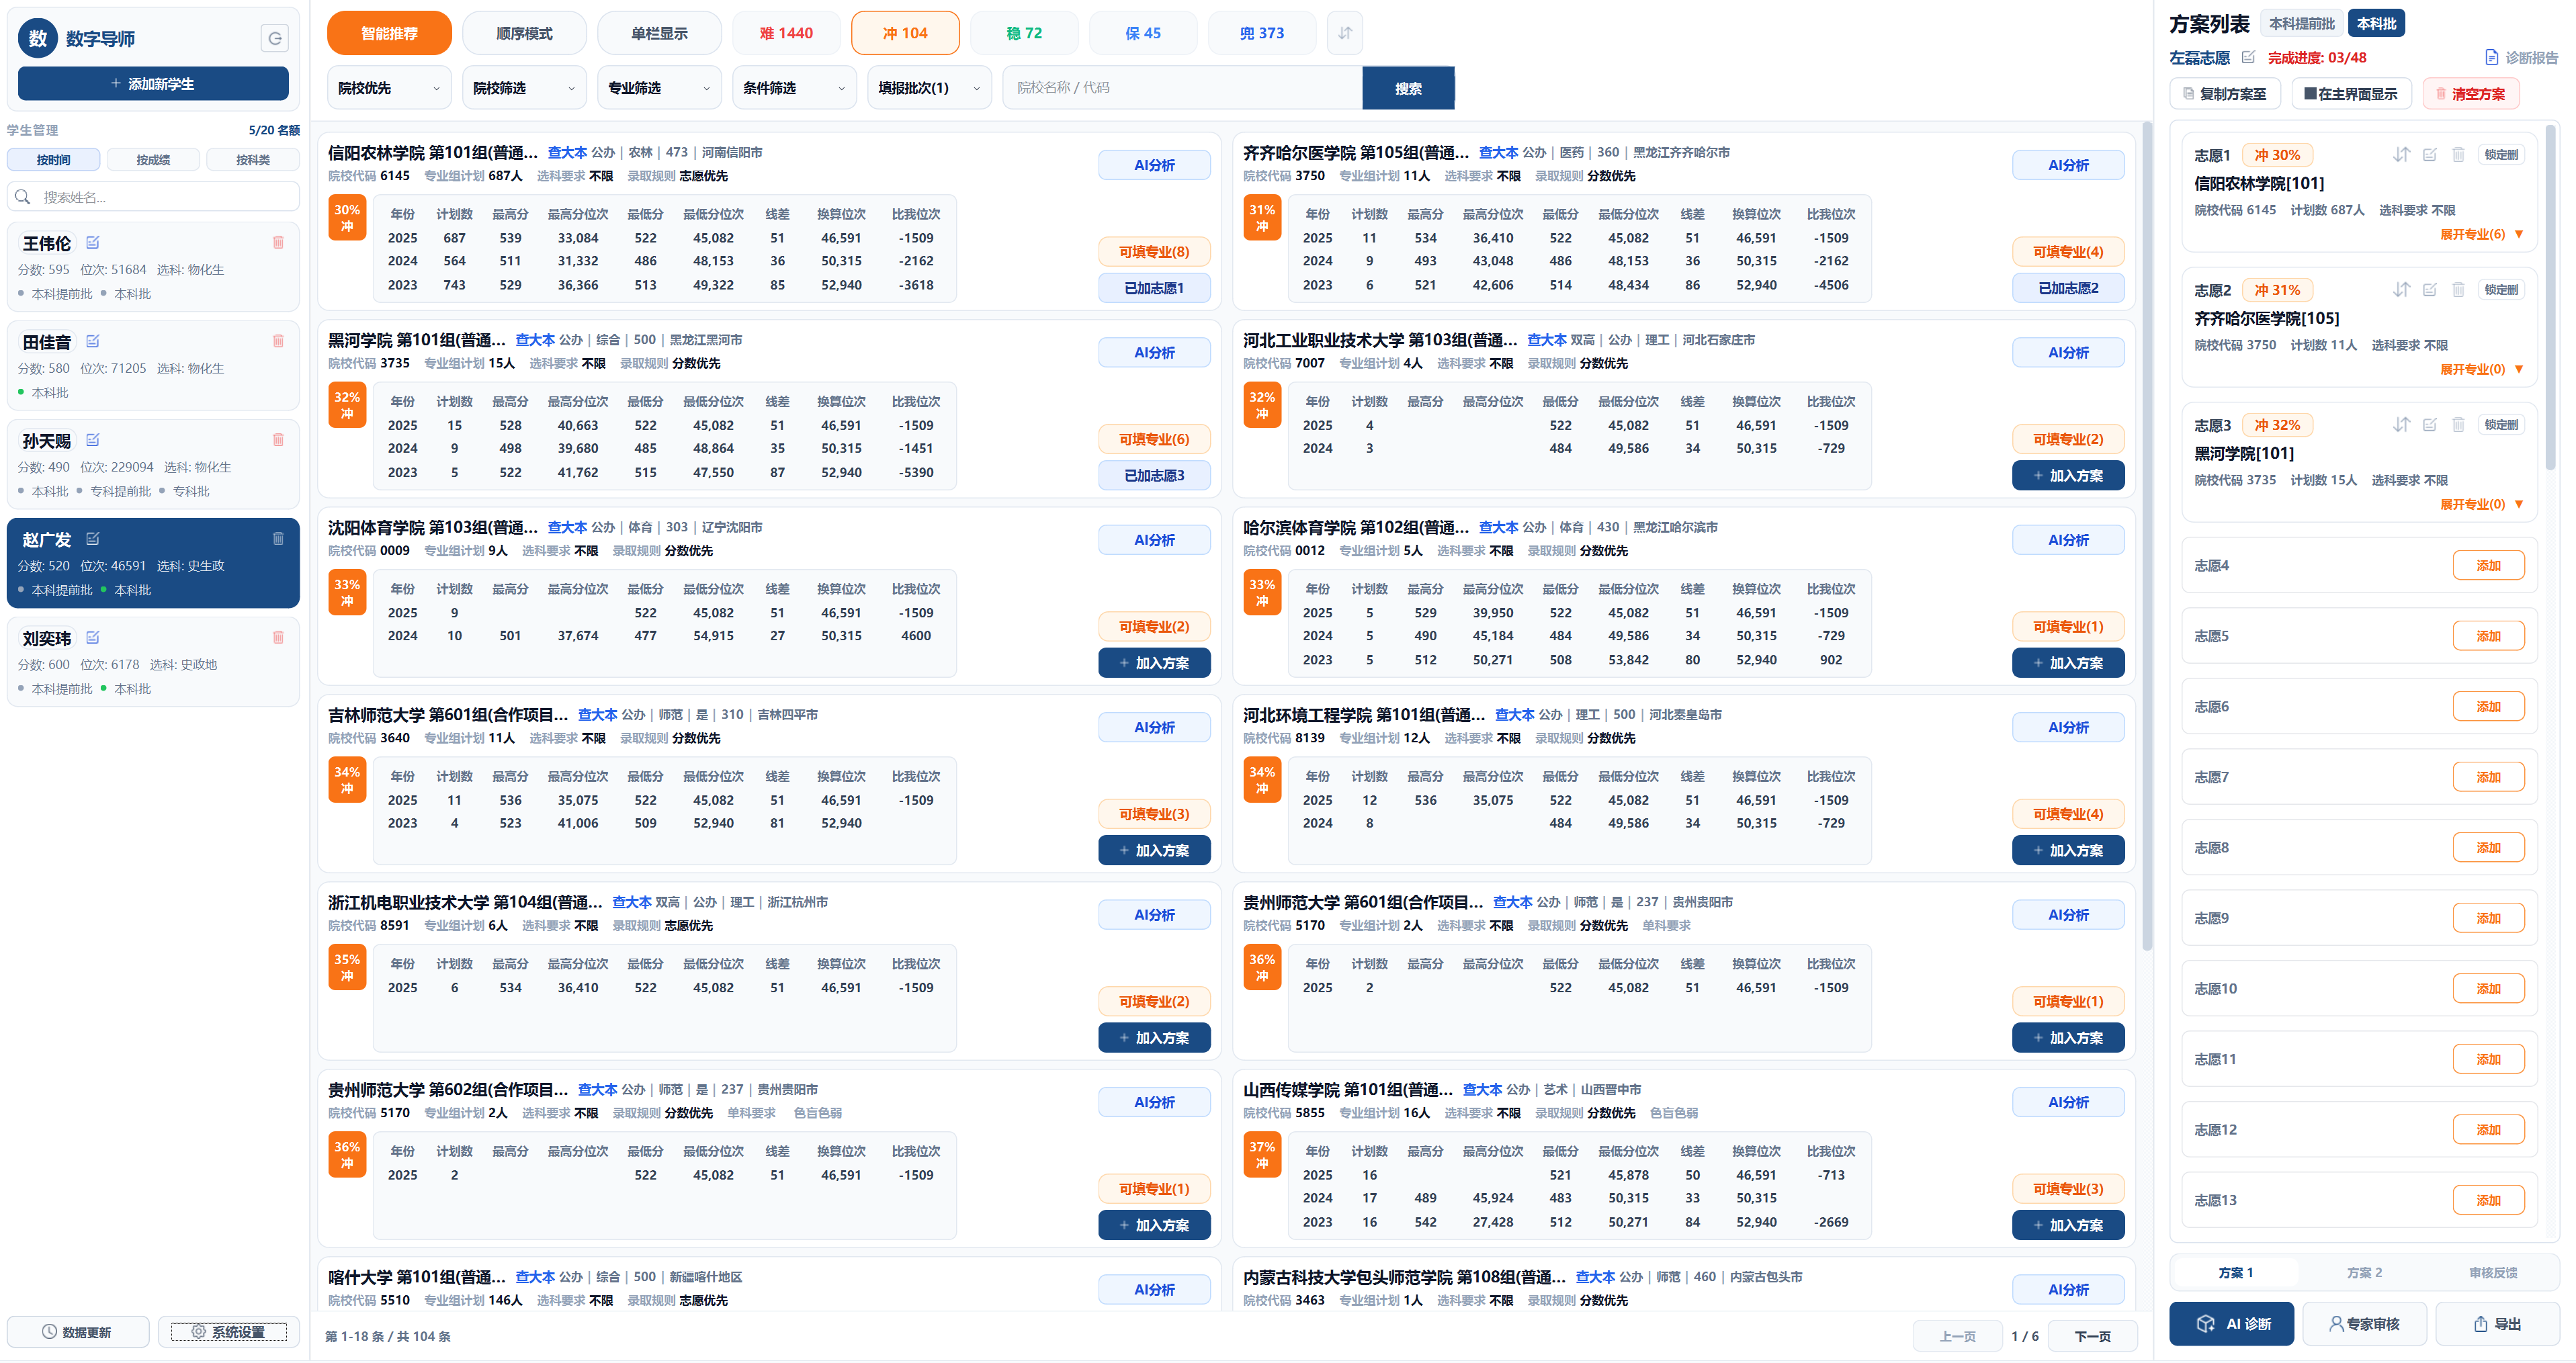The width and height of the screenshot is (2576, 1363).
Task: Click 清空方案 button
Action: pyautogui.click(x=2470, y=94)
